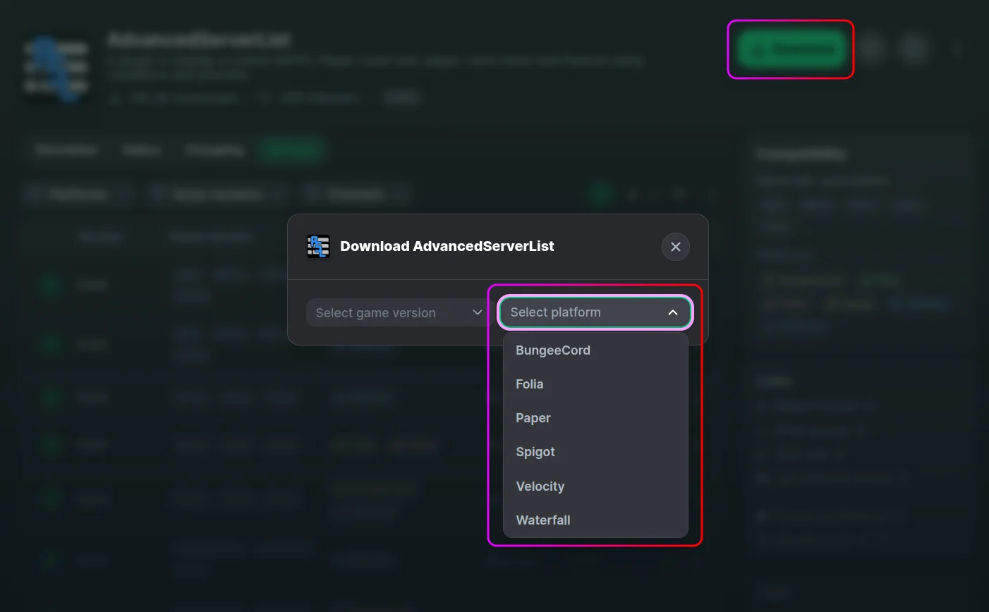Click the green Download button in page header
This screenshot has height=612, width=989.
pos(791,49)
